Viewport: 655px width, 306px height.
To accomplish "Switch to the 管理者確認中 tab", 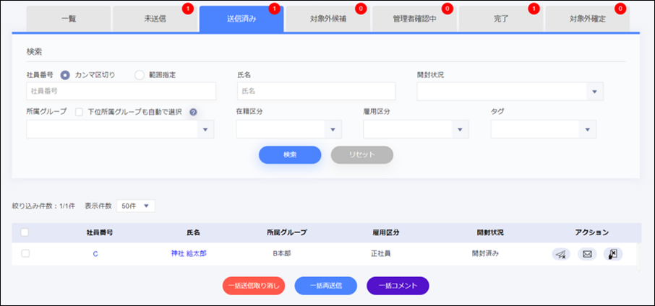I will point(414,18).
